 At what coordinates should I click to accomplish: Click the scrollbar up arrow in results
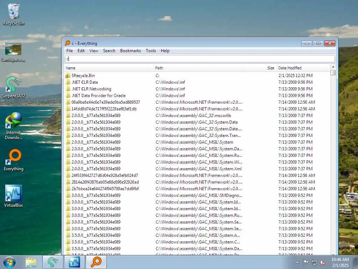point(333,67)
